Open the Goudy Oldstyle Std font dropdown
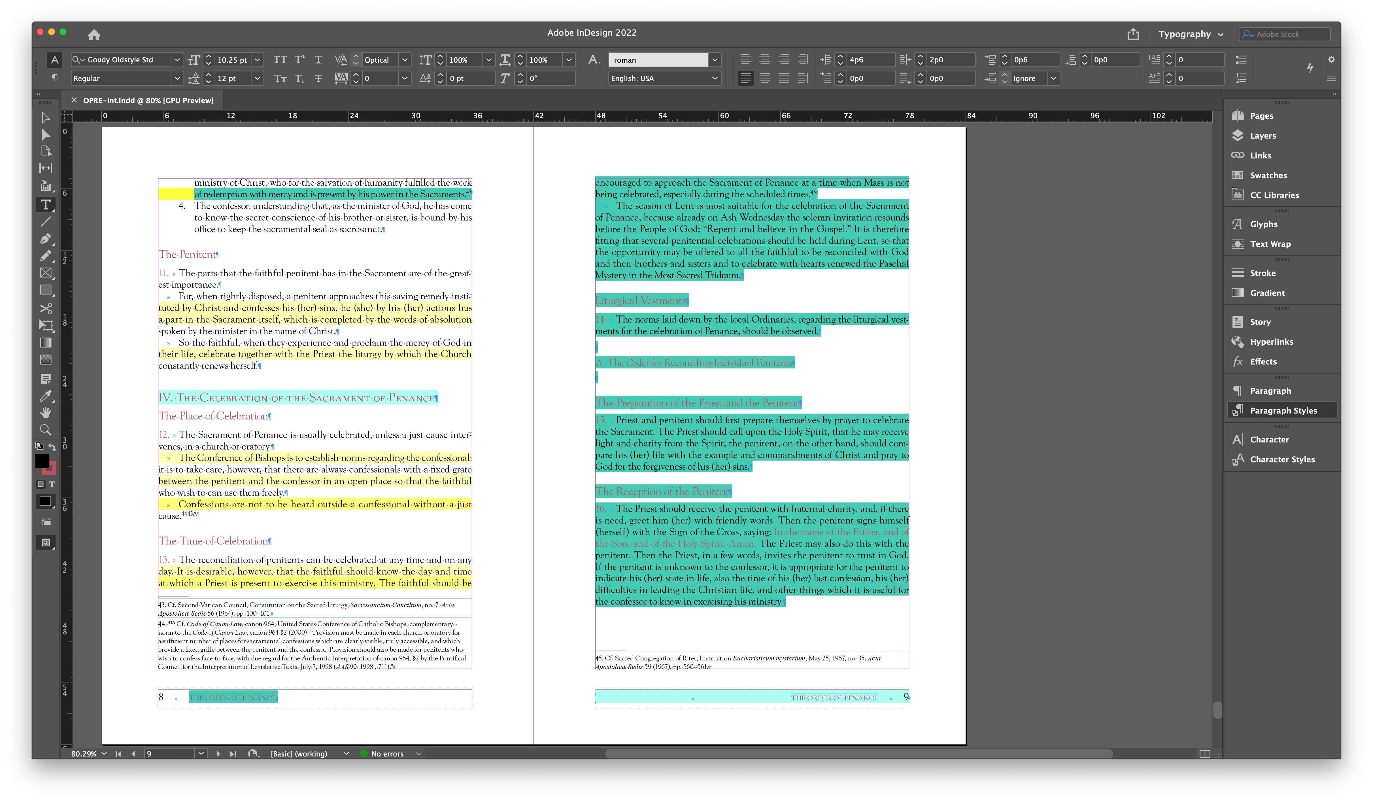This screenshot has width=1373, height=801. pyautogui.click(x=177, y=60)
